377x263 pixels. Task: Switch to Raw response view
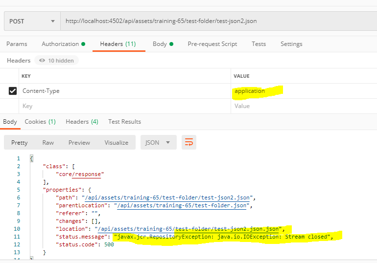point(48,142)
